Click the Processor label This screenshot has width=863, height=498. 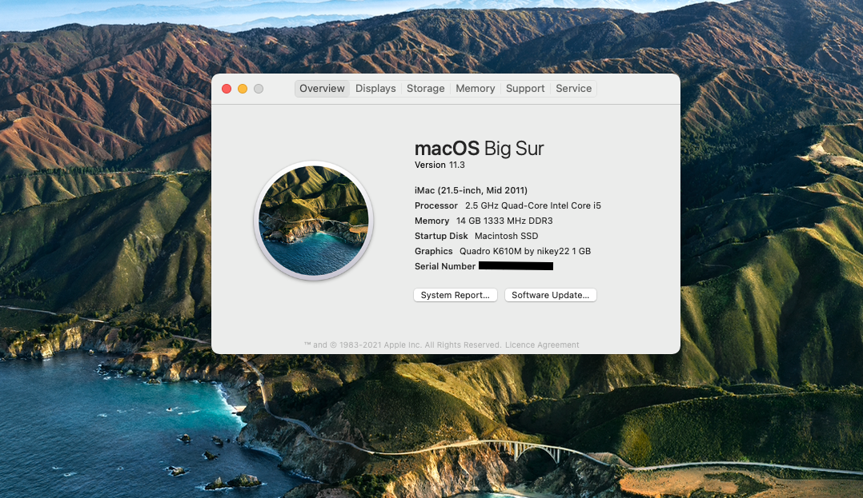click(x=436, y=205)
